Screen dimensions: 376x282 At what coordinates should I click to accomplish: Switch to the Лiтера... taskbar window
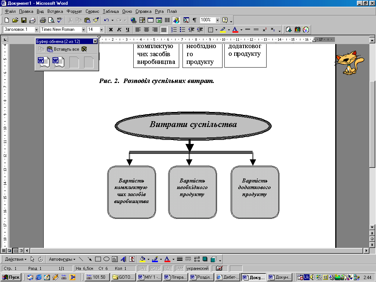point(176,277)
